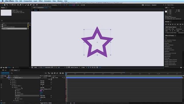Select the Pen tool
This screenshot has width=184, height=104.
20,5
